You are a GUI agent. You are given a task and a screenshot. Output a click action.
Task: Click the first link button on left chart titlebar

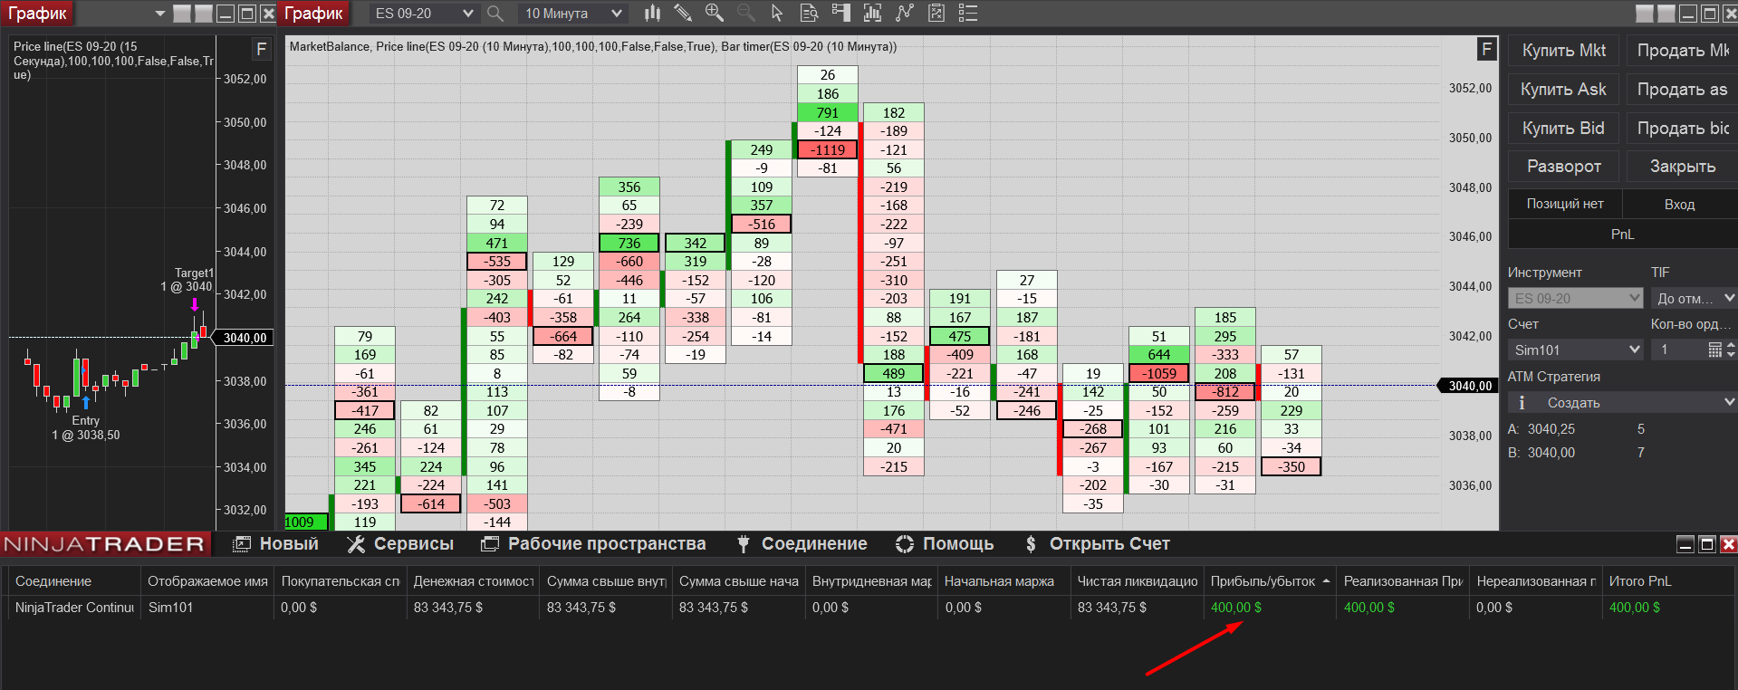click(x=182, y=14)
